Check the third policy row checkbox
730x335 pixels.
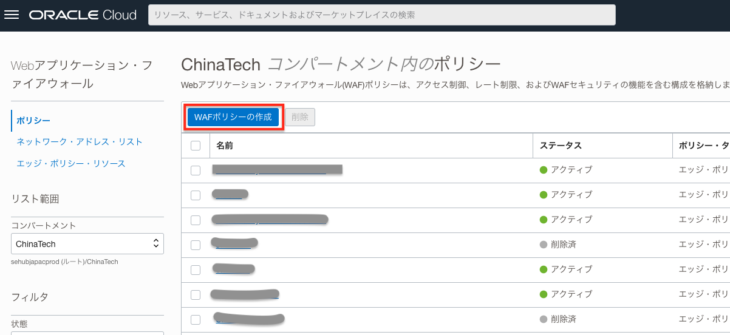point(196,220)
